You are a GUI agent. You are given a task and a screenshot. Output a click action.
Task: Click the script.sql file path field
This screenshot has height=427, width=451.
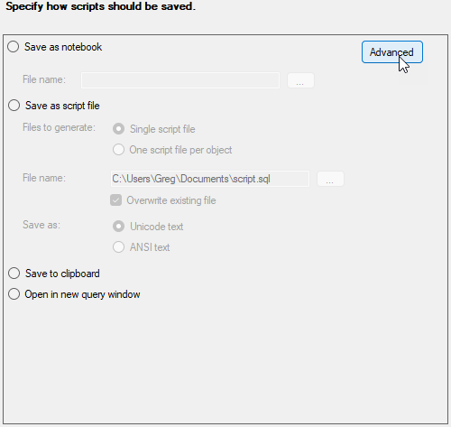coord(210,179)
